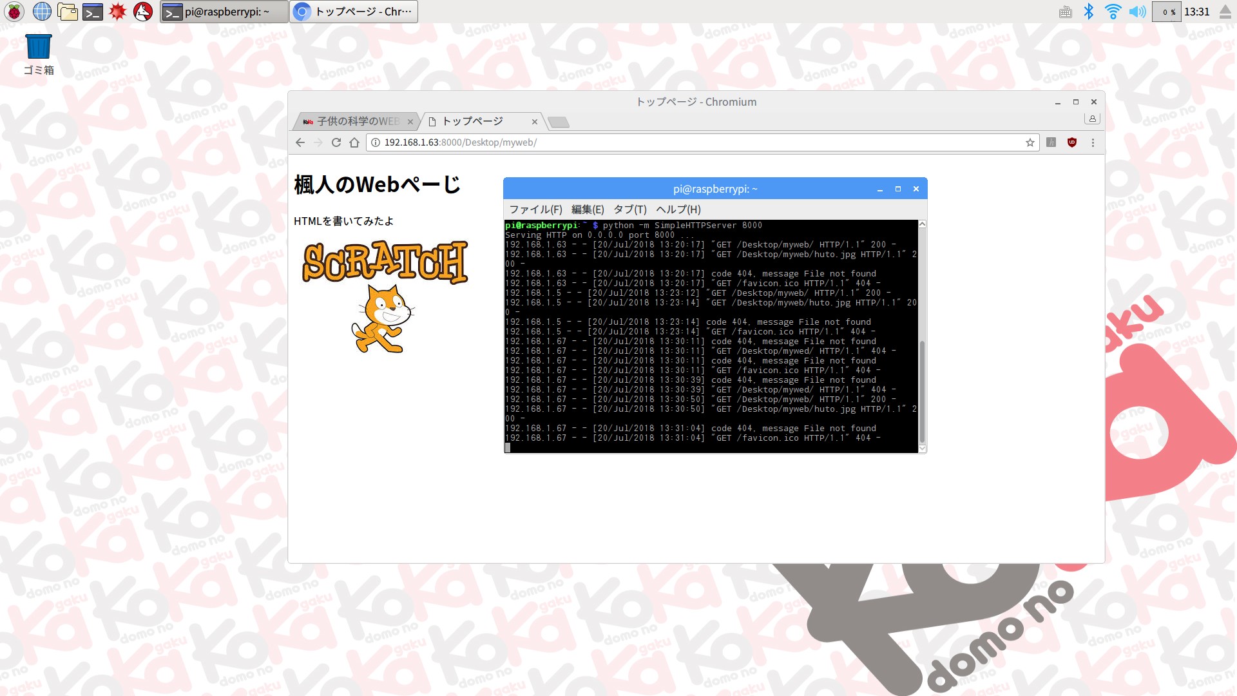1237x696 pixels.
Task: Open the Wi-Fi network tray menu
Action: click(x=1113, y=12)
